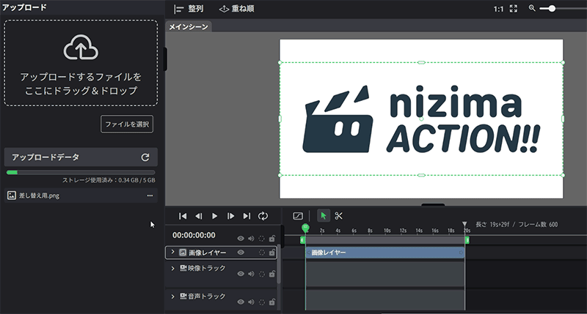Viewport: 587px width, 314px height.
Task: Open options menu for 差し替え用.png
Action: point(150,195)
